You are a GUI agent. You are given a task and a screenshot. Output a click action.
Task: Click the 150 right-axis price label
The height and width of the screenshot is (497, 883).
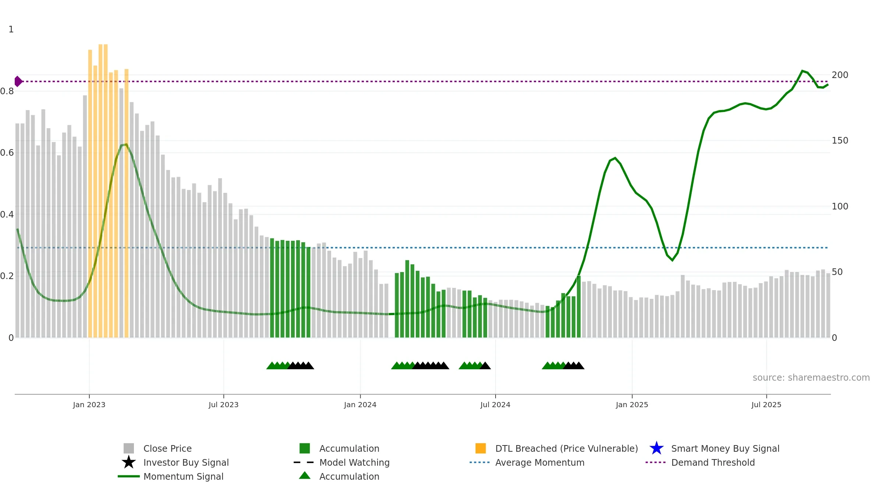pos(840,141)
